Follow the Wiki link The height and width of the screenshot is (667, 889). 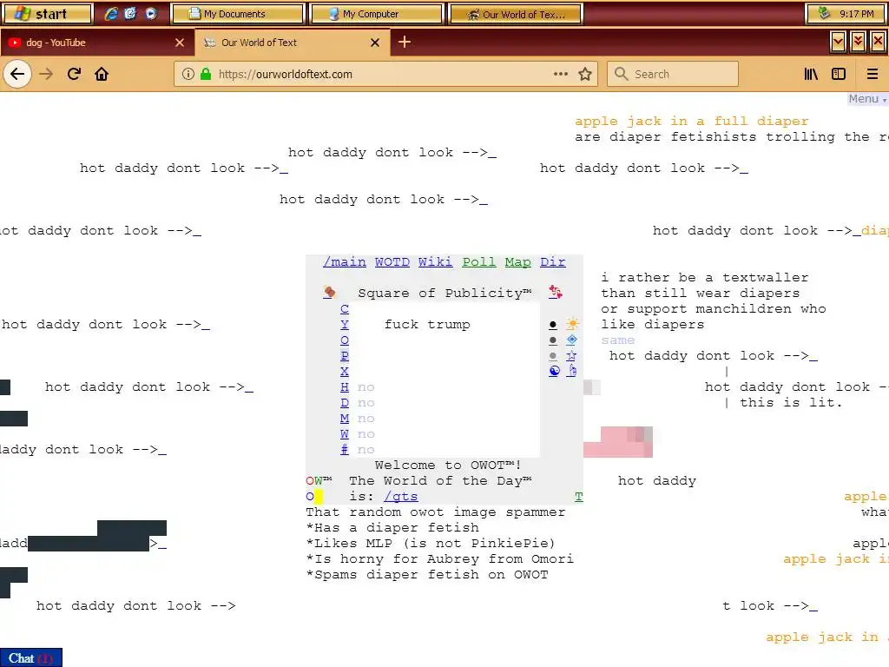click(x=436, y=261)
